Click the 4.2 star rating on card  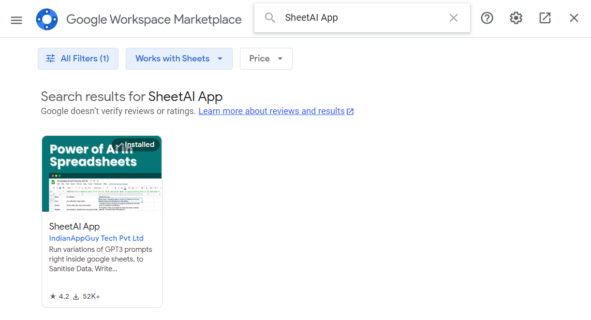(x=59, y=296)
